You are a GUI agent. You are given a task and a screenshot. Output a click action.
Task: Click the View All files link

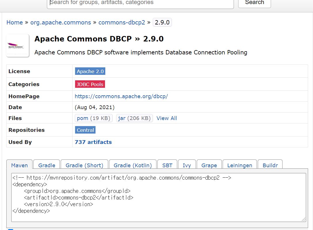coord(167,118)
